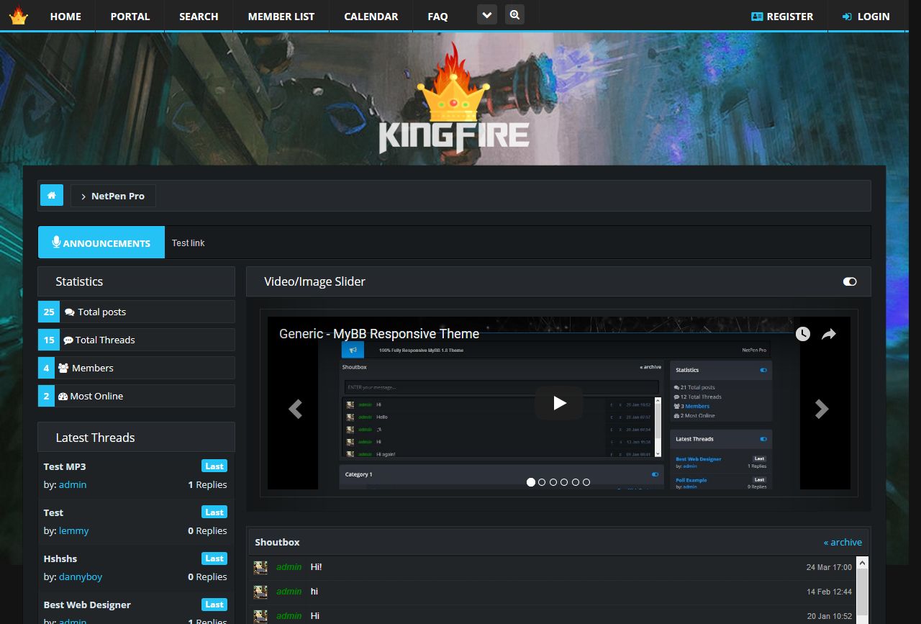
Task: Click the breadcrumb home icon button
Action: (x=52, y=196)
